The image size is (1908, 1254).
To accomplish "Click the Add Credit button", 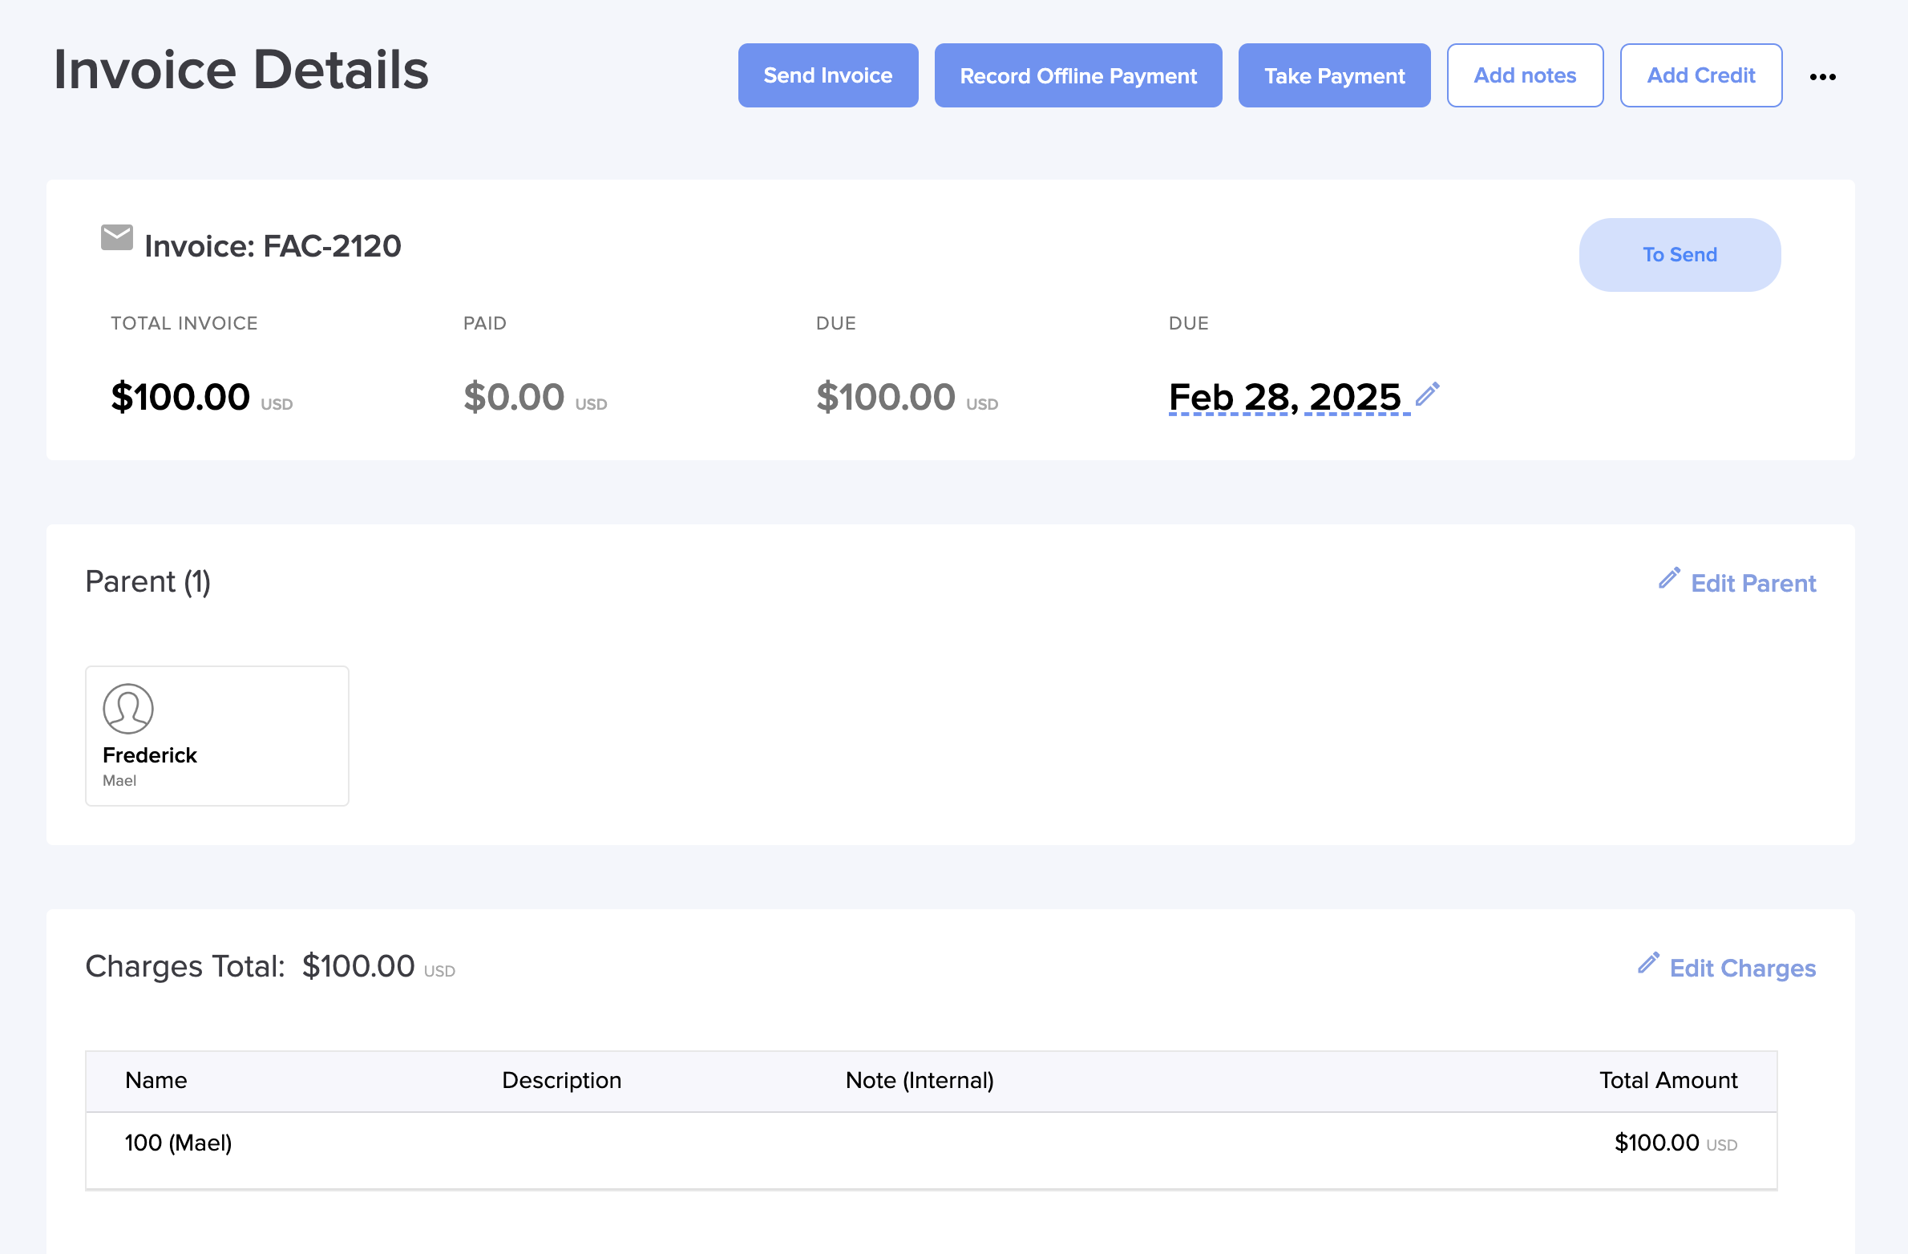I will (x=1700, y=75).
